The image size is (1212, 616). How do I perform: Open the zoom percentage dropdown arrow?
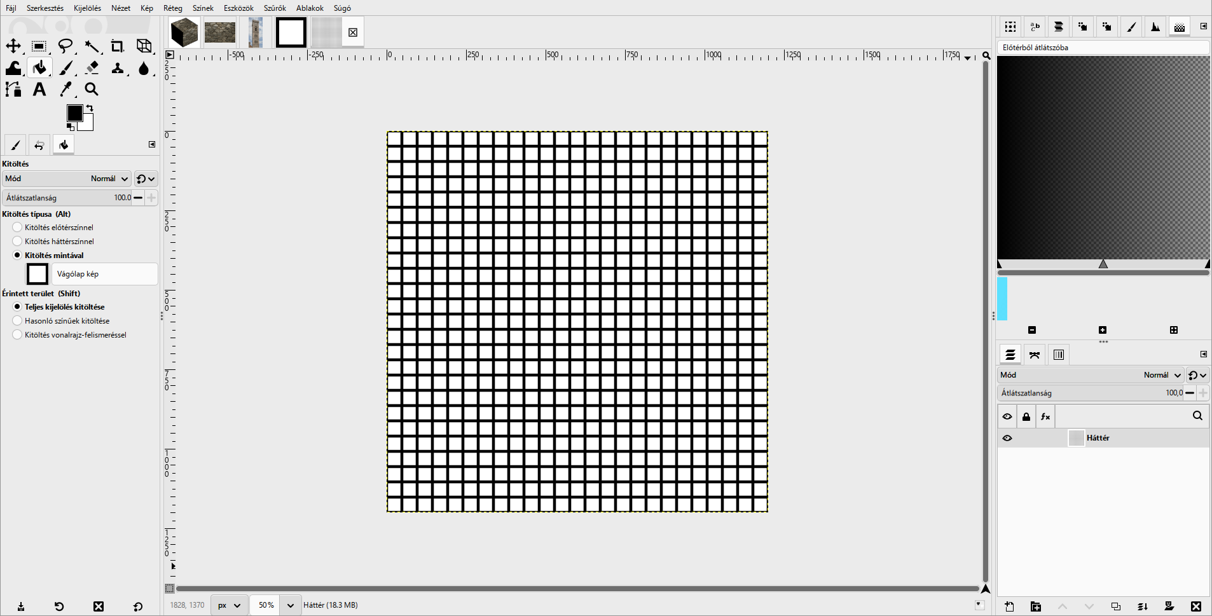pos(291,605)
